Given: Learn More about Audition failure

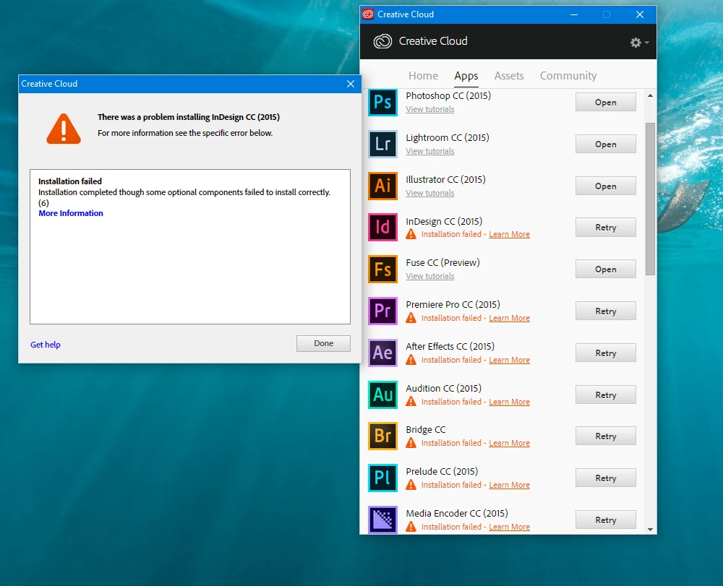Looking at the screenshot, I should pos(509,402).
